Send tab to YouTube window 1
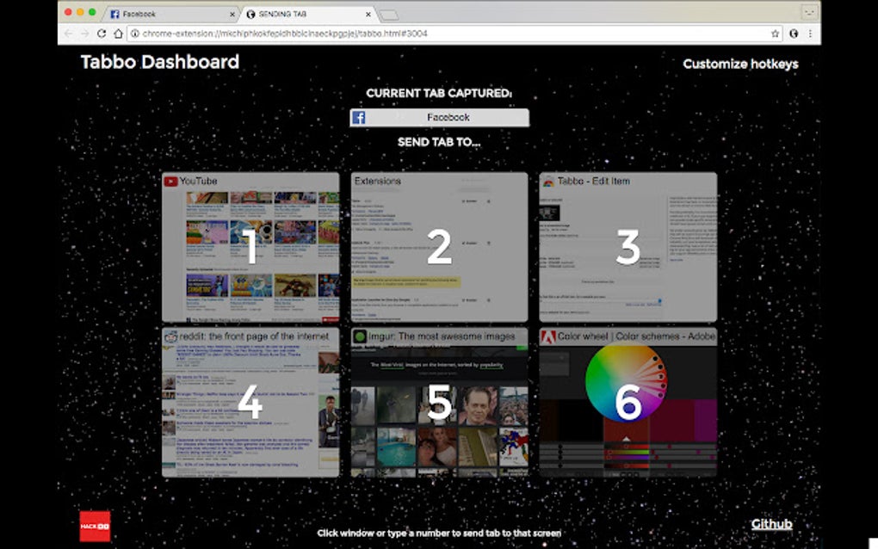 [250, 247]
